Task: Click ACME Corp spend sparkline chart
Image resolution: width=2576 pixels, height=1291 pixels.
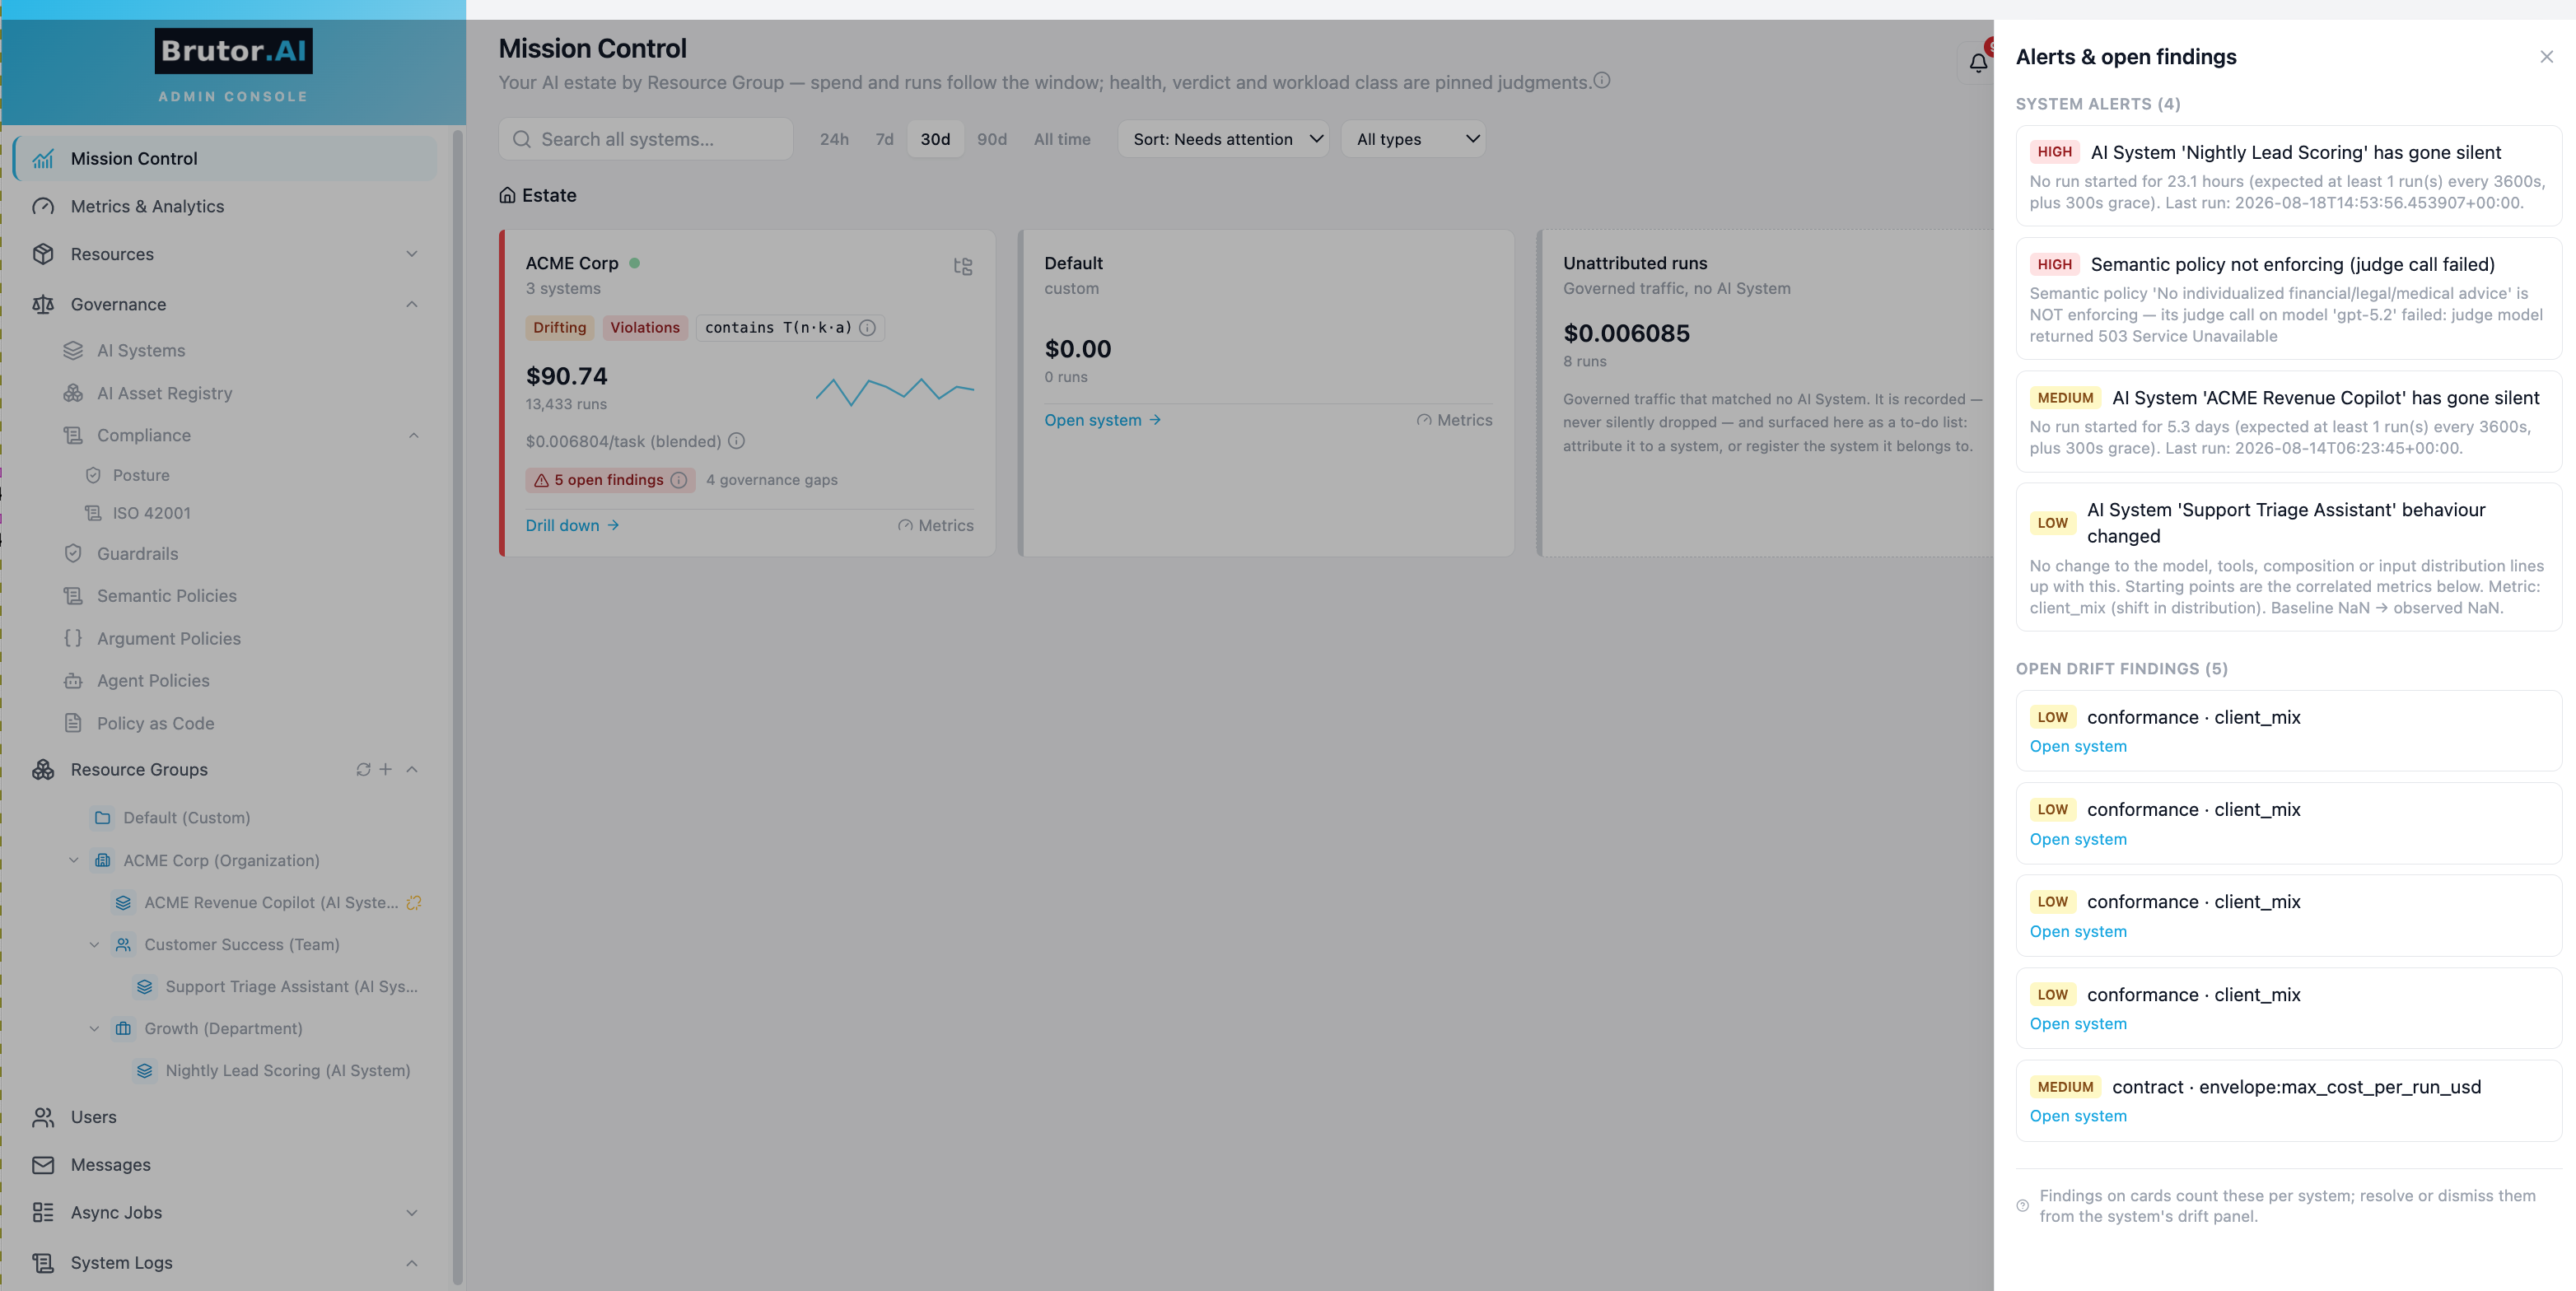Action: [895, 390]
